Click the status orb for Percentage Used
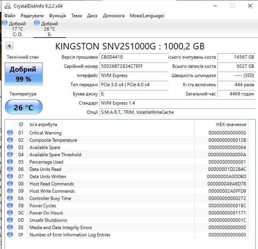This screenshot has height=249, width=258. pos(10,162)
